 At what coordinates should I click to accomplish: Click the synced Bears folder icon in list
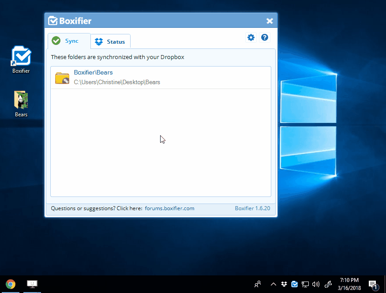tap(62, 78)
